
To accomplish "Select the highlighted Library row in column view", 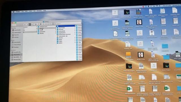I will click(x=66, y=26).
